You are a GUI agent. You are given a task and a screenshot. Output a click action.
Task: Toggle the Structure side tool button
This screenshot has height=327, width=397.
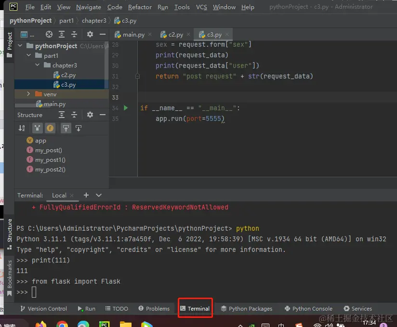pos(9,235)
